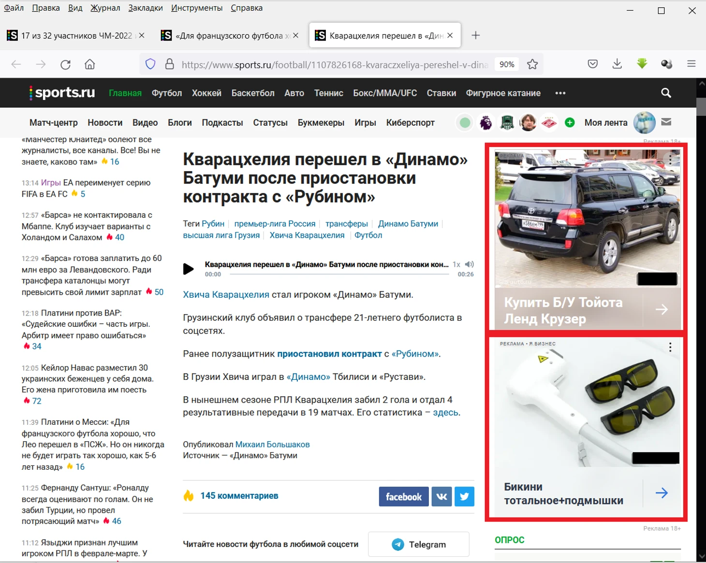
Task: Share the article on VK
Action: pos(441,497)
